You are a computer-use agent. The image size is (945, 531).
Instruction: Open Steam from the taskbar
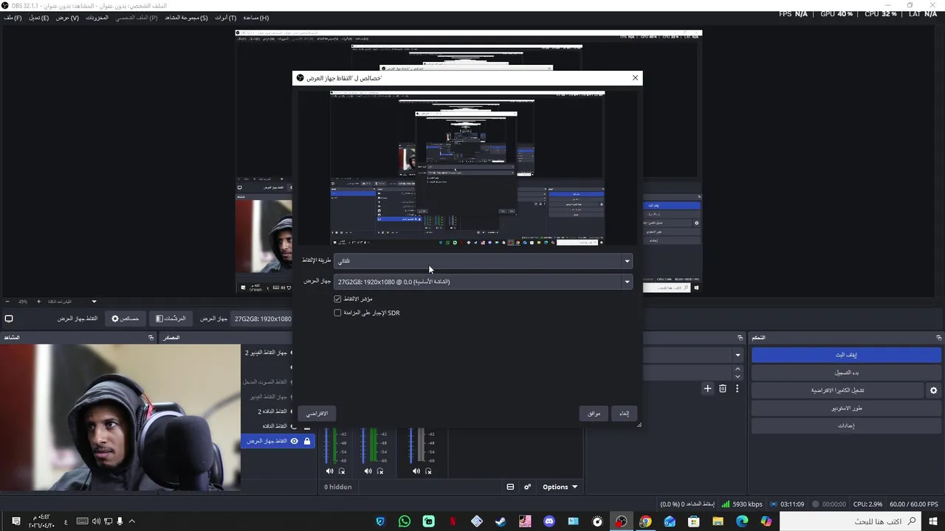[501, 521]
